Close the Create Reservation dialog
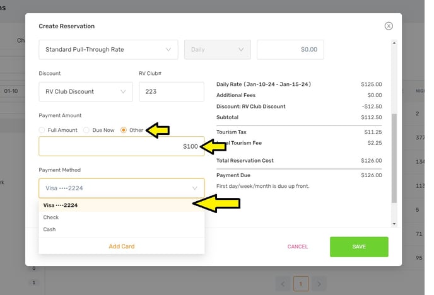 (389, 26)
